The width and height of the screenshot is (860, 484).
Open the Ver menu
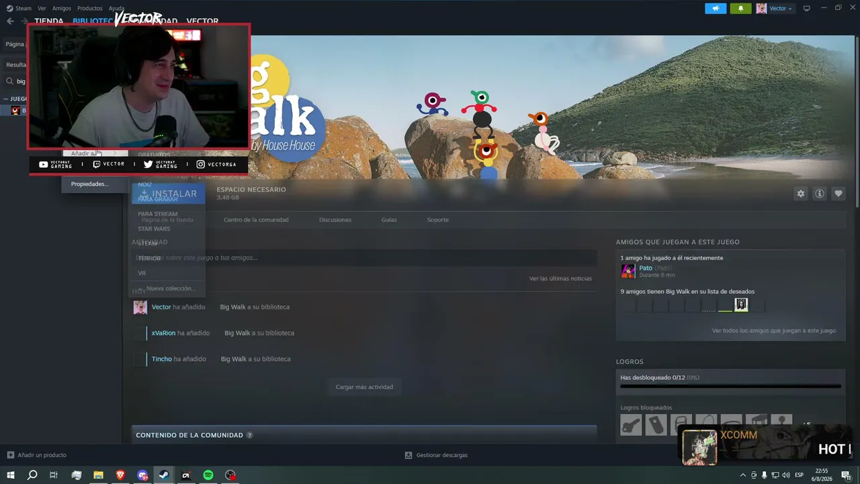(x=42, y=8)
